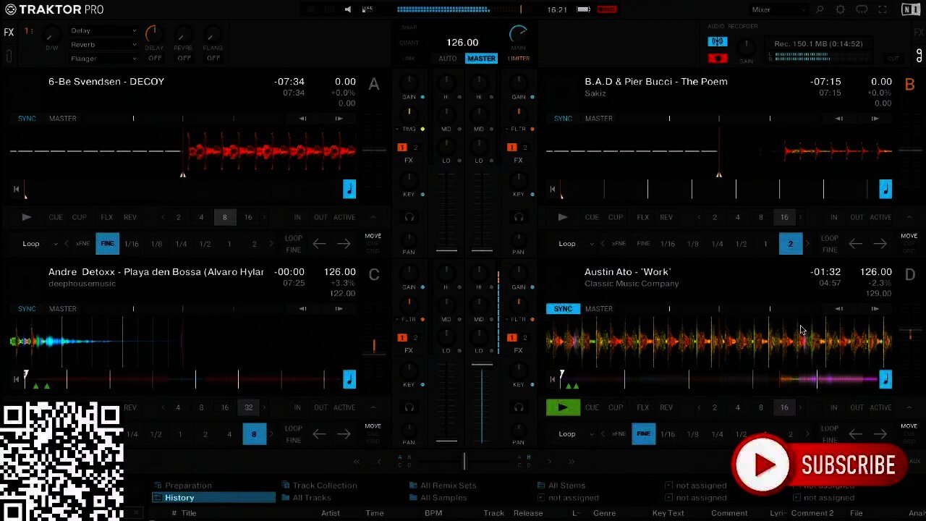Open Preparation folder in browser
The image size is (926, 521).
[188, 486]
